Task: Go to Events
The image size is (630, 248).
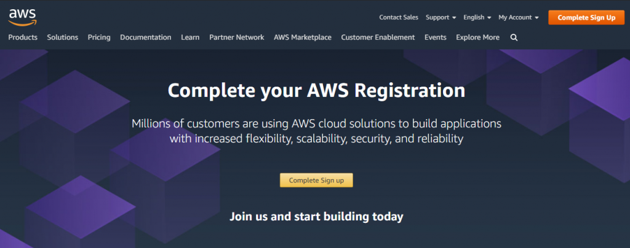Action: coord(436,37)
